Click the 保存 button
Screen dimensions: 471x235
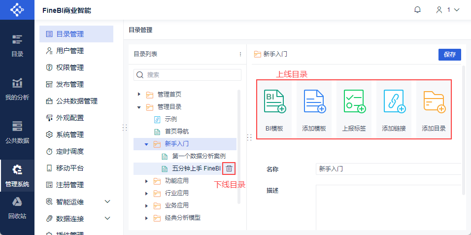click(450, 54)
